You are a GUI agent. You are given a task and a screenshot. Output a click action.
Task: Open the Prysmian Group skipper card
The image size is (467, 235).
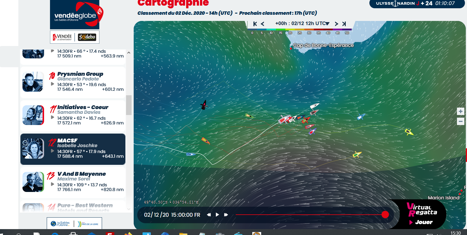[73, 82]
